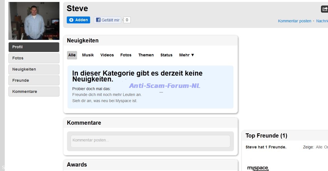
Task: Switch to the Videos filter tab
Action: click(x=107, y=55)
